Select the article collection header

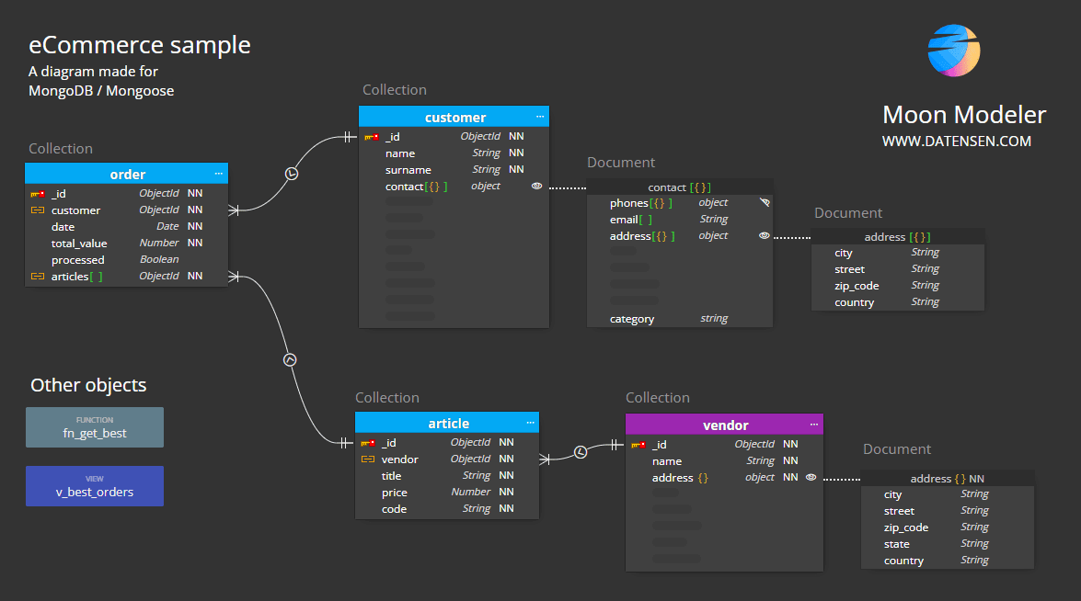pyautogui.click(x=448, y=424)
